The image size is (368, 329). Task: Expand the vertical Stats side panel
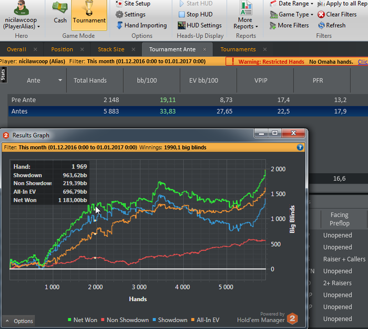pyautogui.click(x=3, y=75)
